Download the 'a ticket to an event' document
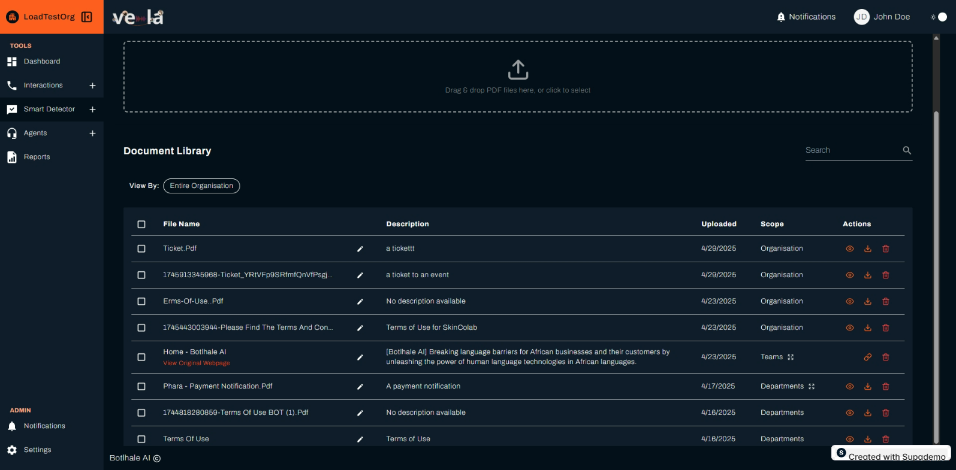This screenshot has width=956, height=470. (868, 275)
